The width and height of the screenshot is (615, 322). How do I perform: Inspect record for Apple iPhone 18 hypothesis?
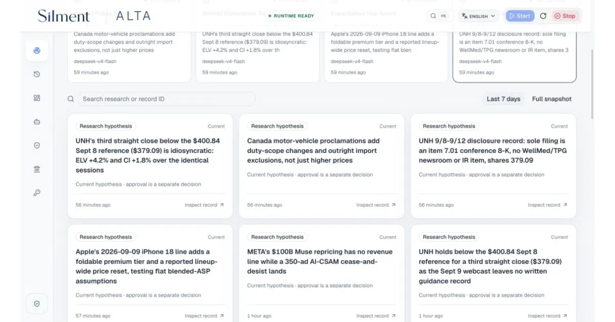[x=204, y=316]
